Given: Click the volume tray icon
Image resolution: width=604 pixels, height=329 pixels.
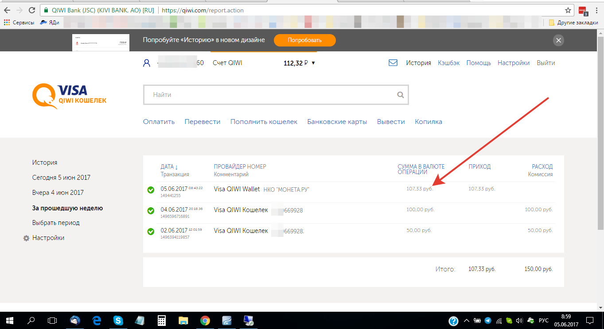Looking at the screenshot, I should [x=519, y=321].
